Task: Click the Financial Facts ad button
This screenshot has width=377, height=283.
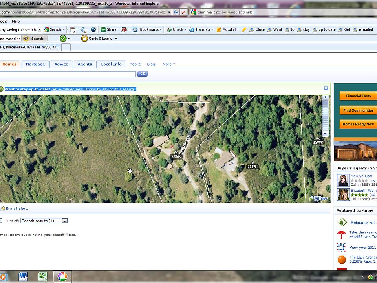Action: click(358, 96)
